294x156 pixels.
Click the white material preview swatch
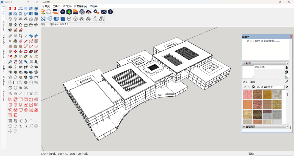coord(248,72)
